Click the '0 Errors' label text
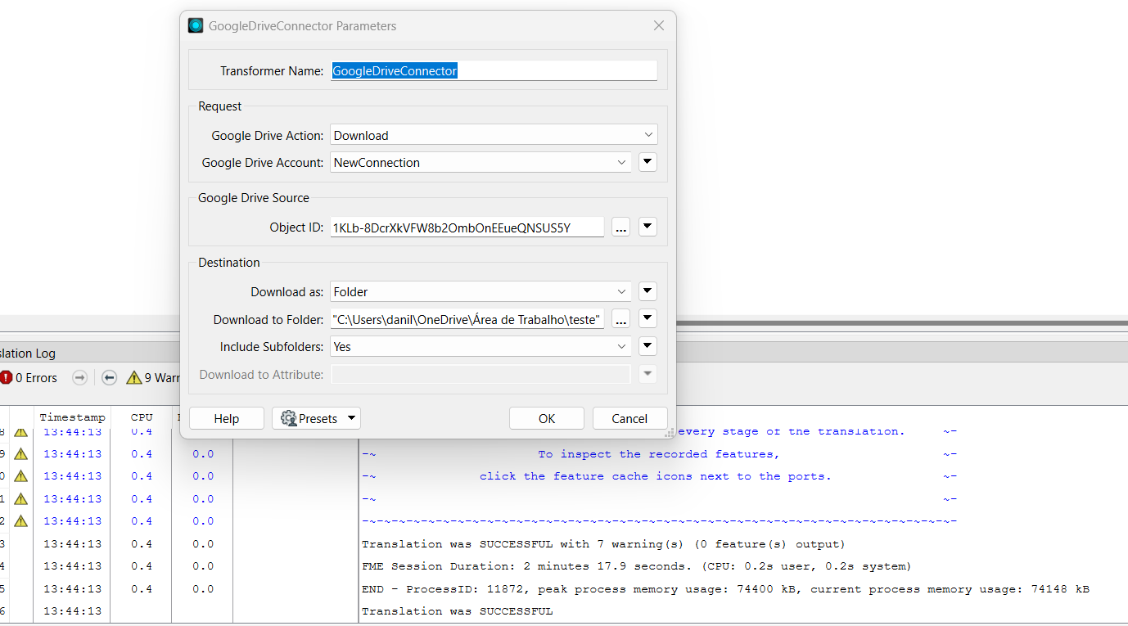 (36, 377)
